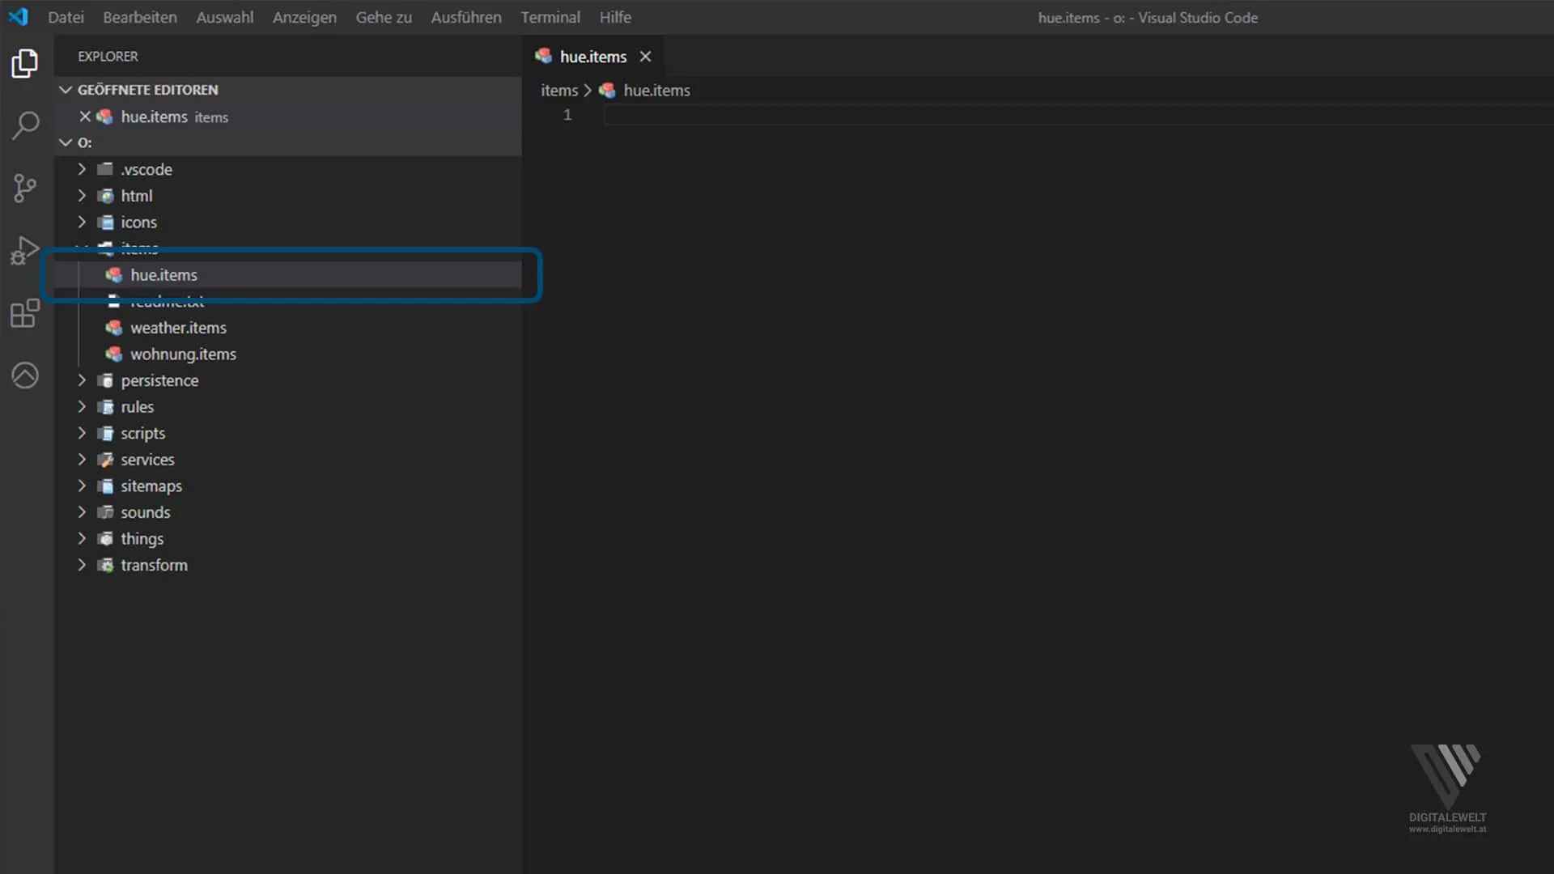This screenshot has height=874, width=1554.
Task: Click the rules folder icon
Action: tap(105, 407)
